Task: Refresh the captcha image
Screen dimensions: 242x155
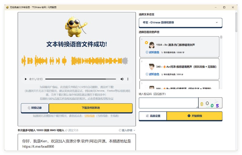Action: tap(210, 103)
